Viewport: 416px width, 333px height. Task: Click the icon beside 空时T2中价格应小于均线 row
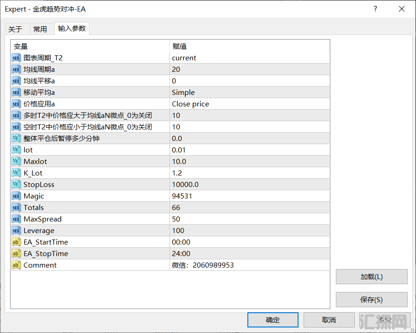(16, 127)
